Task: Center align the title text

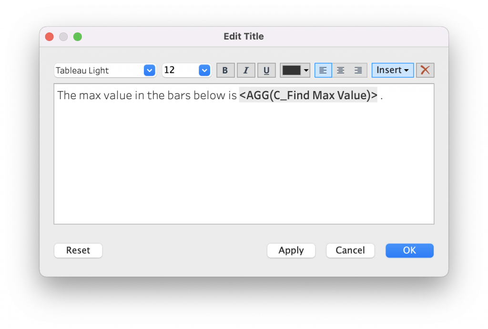Action: coord(341,71)
